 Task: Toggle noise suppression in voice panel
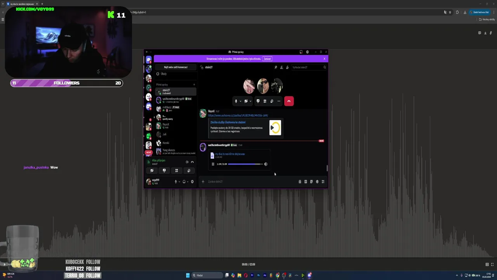tap(187, 162)
